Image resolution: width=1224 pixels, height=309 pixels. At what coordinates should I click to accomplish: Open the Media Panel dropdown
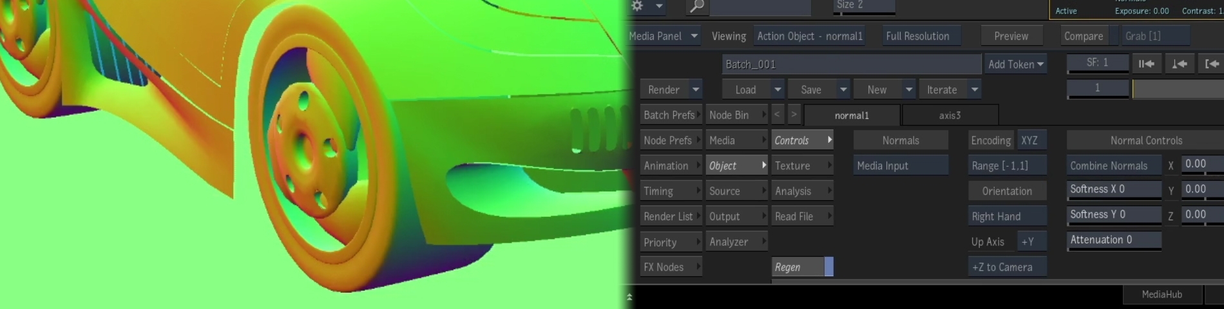(x=664, y=36)
